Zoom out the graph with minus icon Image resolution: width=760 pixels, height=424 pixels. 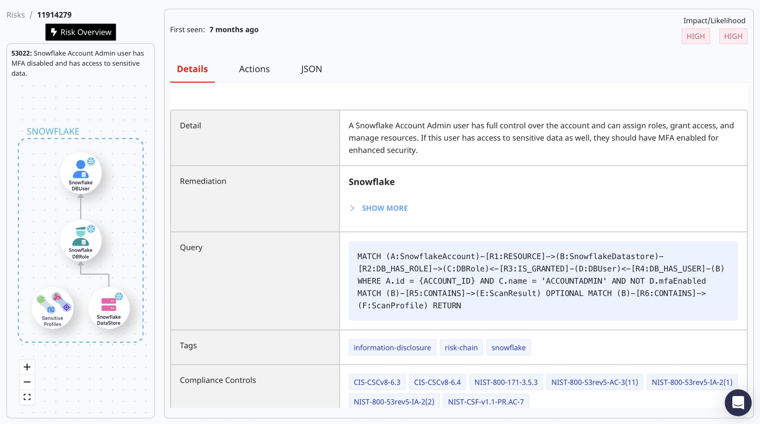point(27,382)
